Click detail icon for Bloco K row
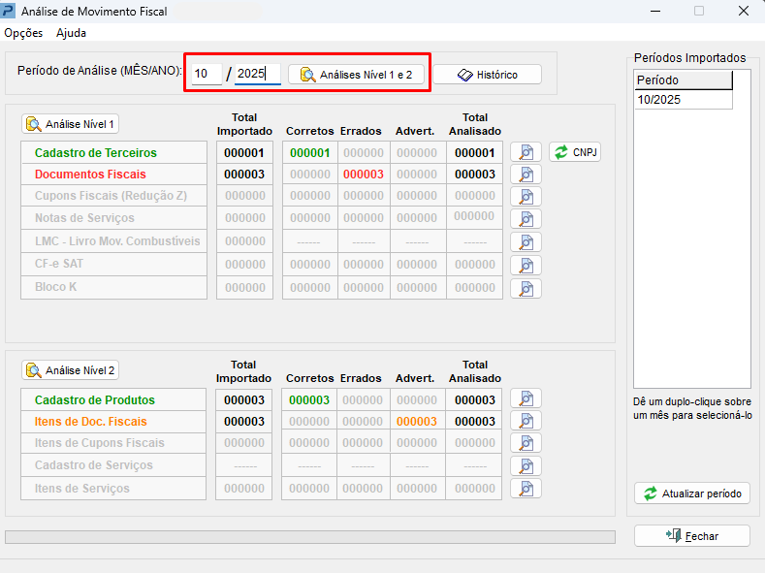Image resolution: width=765 pixels, height=573 pixels. (x=526, y=288)
